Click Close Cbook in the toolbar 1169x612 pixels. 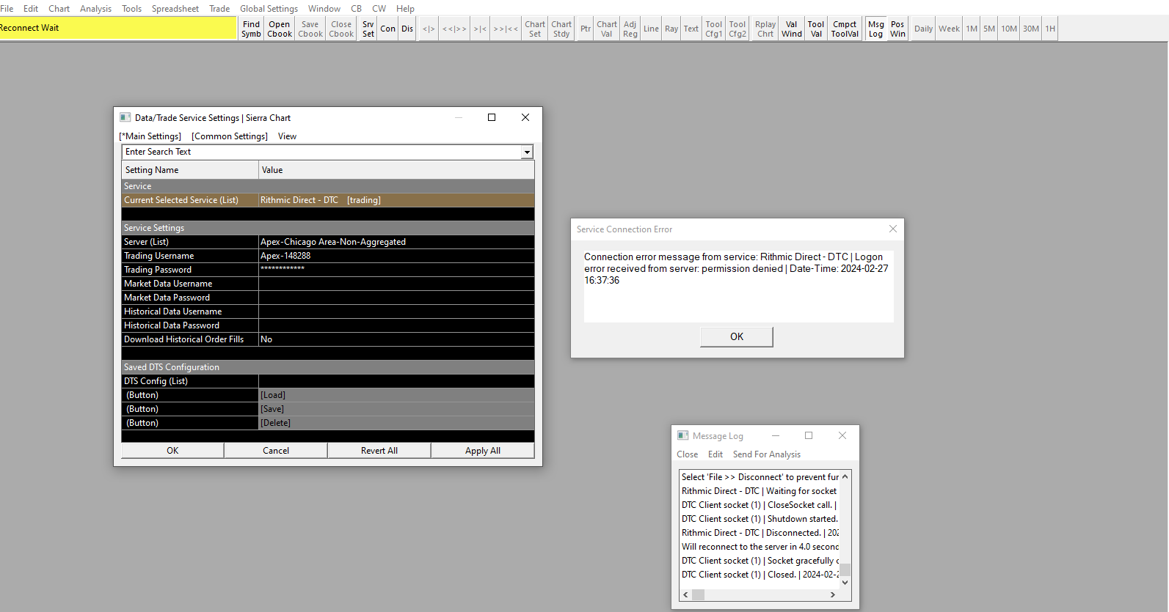coord(341,29)
